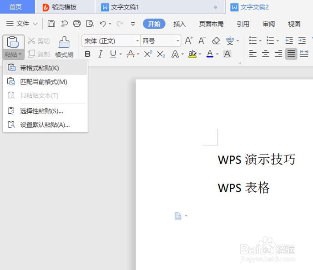
Task: Click the text effects outlined A icon
Action: tap(175, 54)
